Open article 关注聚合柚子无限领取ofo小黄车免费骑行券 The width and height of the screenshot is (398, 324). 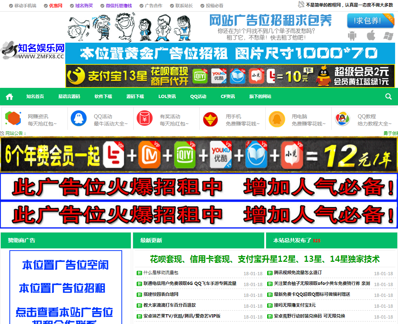tap(322, 283)
